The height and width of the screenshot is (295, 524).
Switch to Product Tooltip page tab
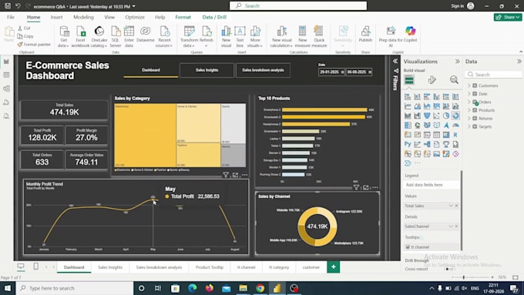coord(210,267)
